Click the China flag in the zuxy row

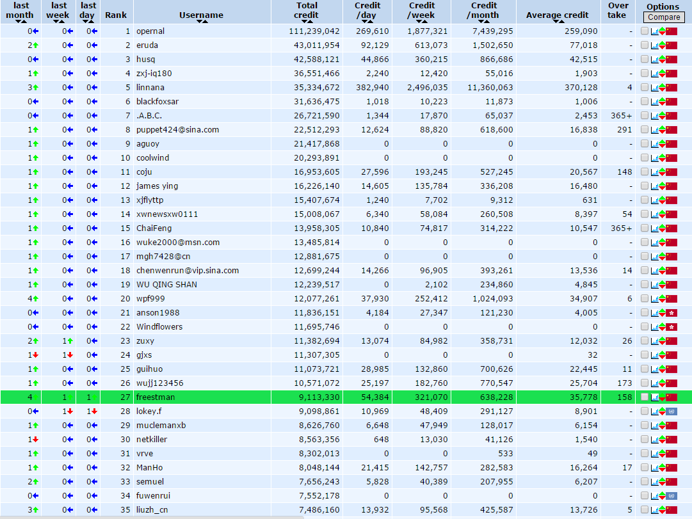(672, 341)
